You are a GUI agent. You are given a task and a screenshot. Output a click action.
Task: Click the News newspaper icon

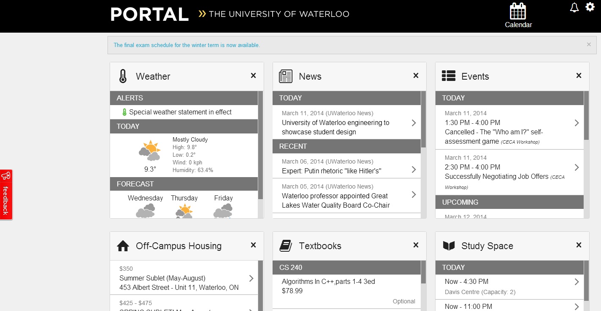pos(286,76)
